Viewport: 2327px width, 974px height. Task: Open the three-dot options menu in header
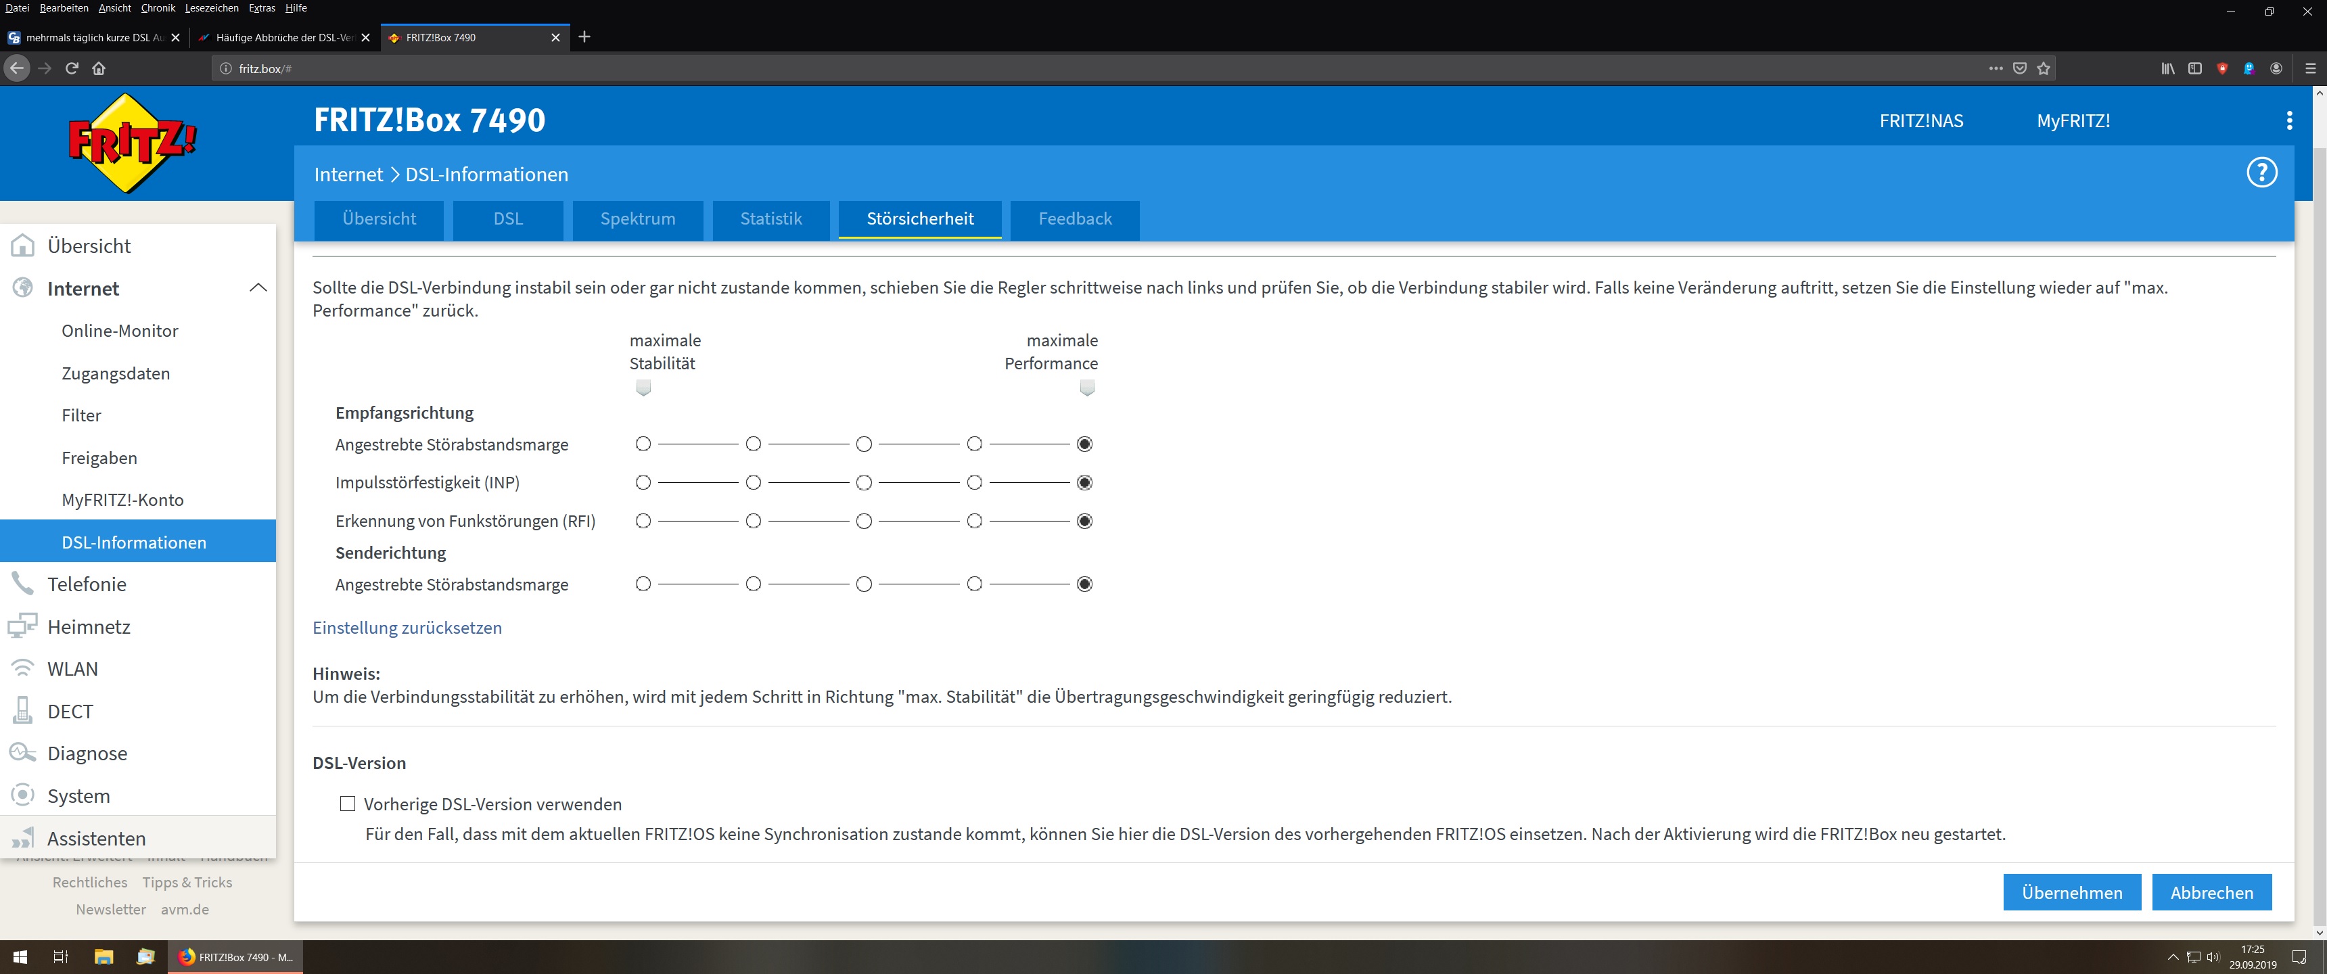2288,121
